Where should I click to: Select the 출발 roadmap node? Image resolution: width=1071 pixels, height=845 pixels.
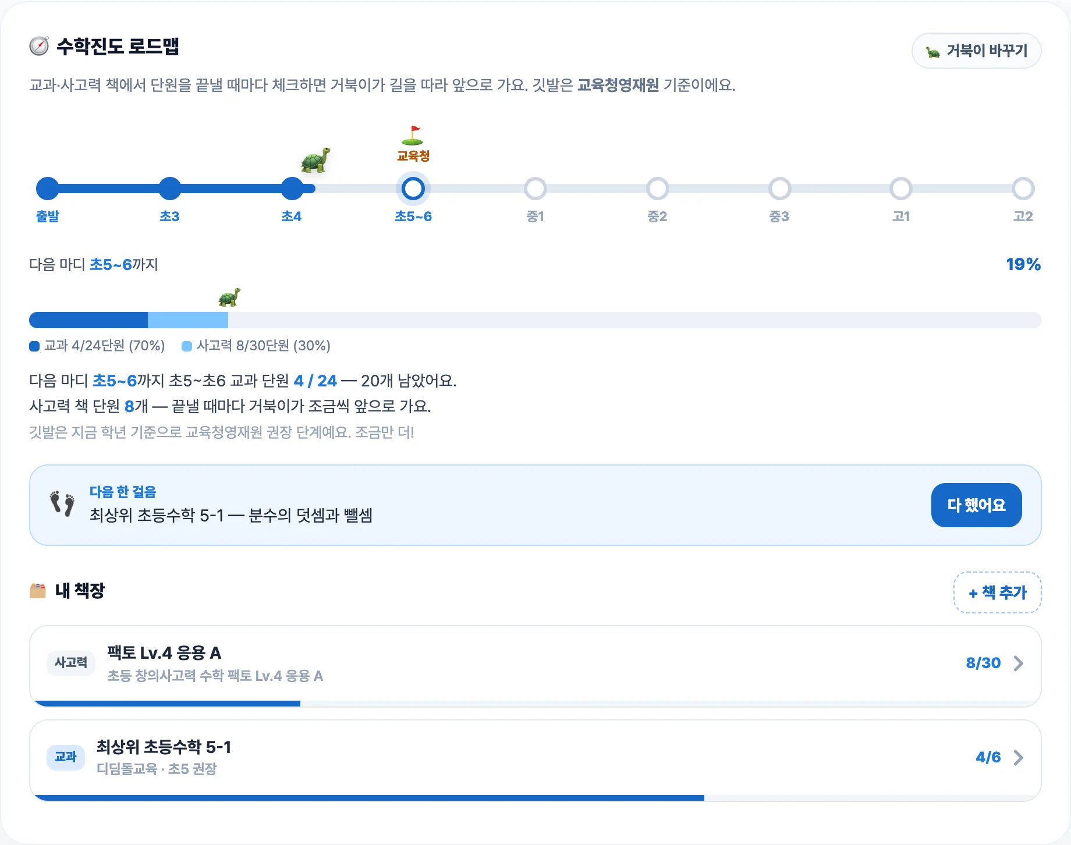[48, 189]
